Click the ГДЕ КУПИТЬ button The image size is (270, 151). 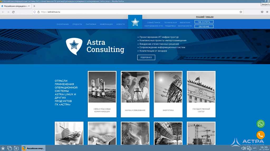coord(204,22)
